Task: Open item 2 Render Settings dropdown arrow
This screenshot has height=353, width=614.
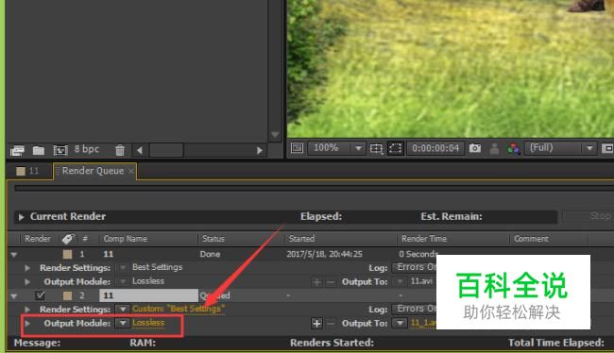Action: pos(123,310)
